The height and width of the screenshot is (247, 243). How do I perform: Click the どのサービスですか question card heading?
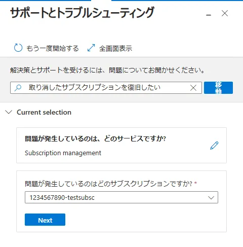pyautogui.click(x=96, y=139)
